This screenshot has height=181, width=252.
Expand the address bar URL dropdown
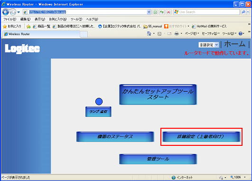pyautogui.click(x=149, y=12)
